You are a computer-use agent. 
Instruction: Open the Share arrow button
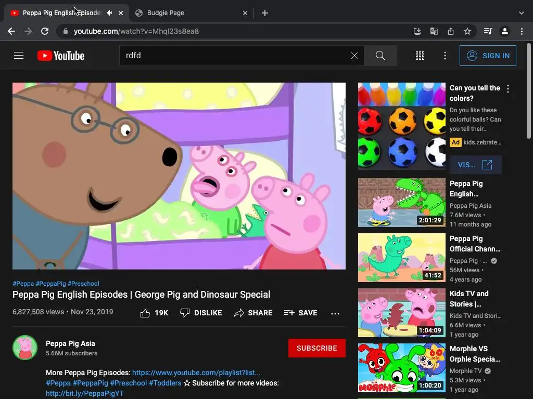[253, 313]
